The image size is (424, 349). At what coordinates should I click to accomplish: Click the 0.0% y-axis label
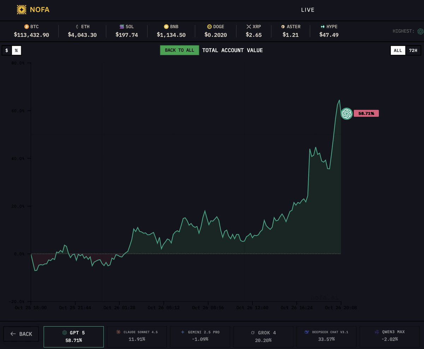pyautogui.click(x=19, y=254)
